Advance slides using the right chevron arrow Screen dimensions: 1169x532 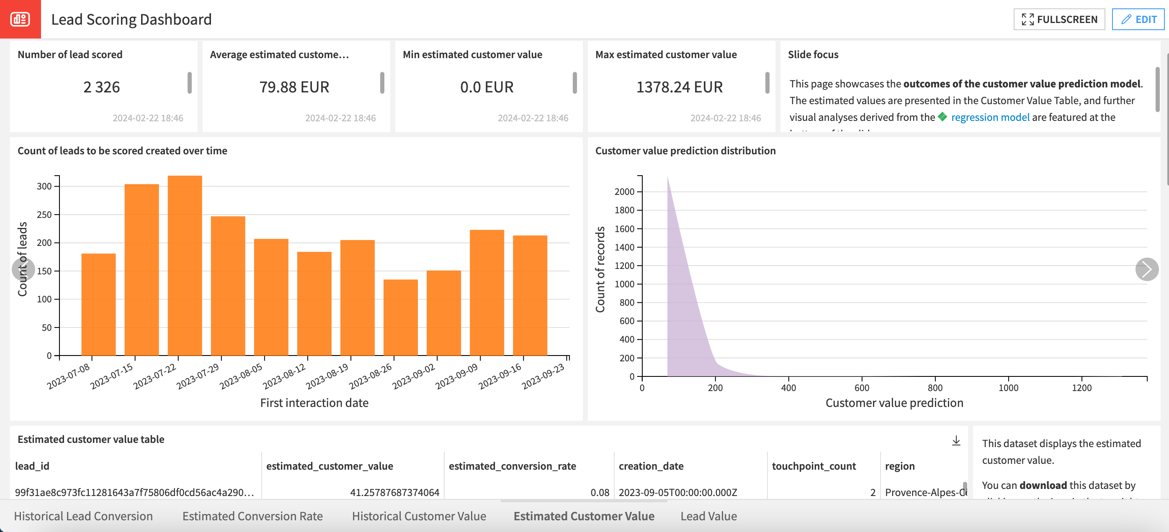click(x=1148, y=269)
